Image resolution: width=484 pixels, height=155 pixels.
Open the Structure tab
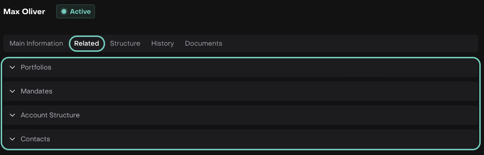(x=125, y=43)
